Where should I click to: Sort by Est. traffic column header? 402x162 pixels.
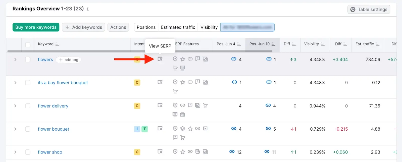[367, 44]
